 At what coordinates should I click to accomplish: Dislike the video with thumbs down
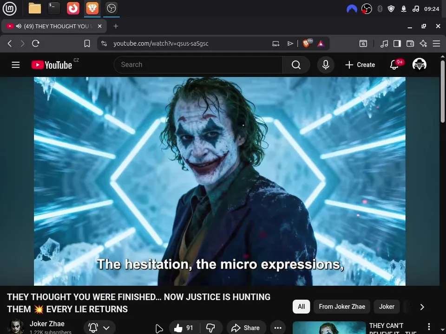pyautogui.click(x=211, y=328)
